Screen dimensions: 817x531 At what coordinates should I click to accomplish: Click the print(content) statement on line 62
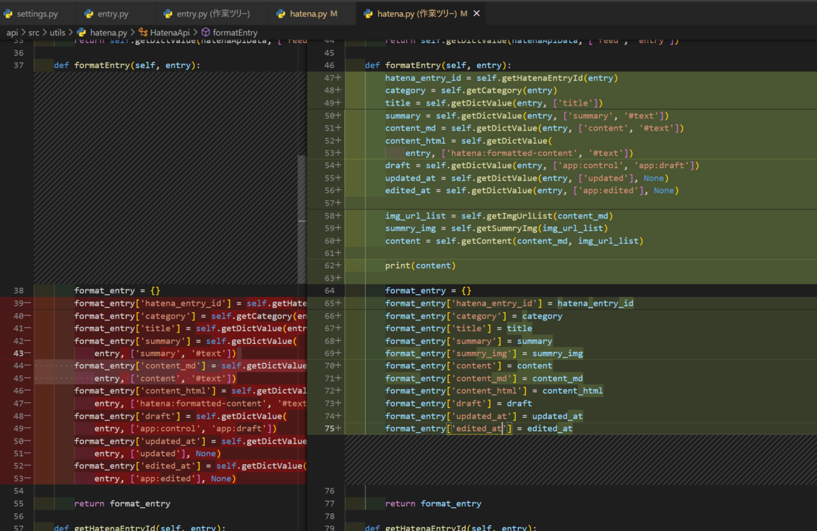pos(420,265)
